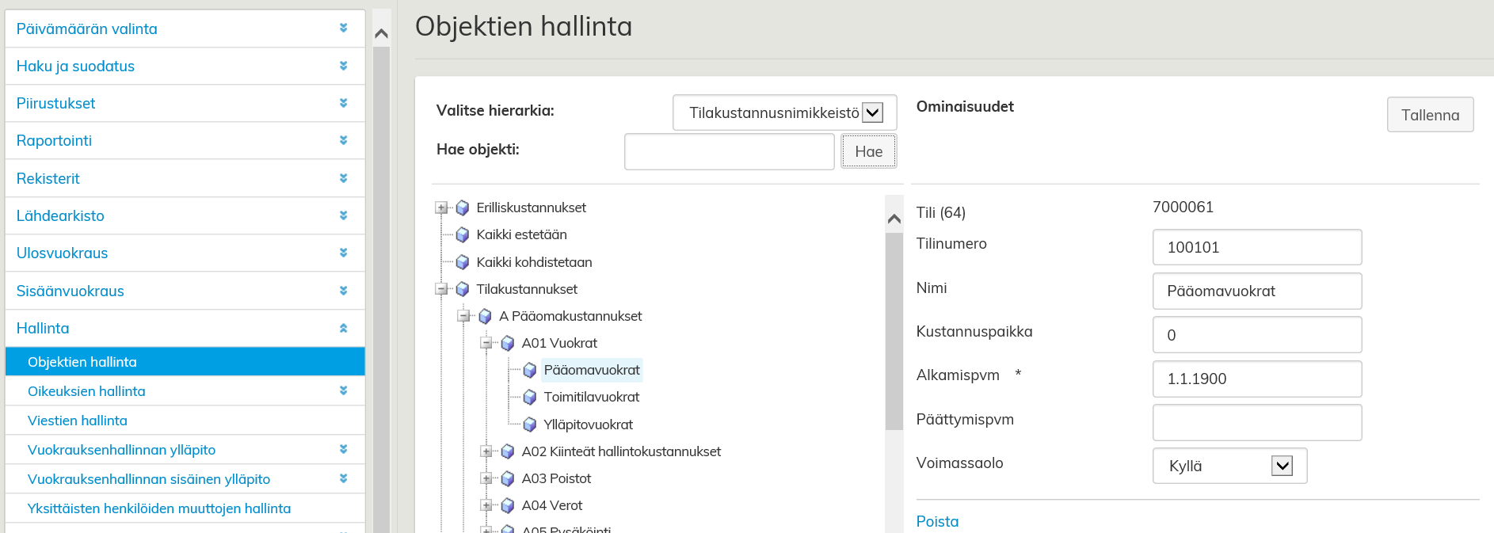Click the cube icon next to A03 Poistot

[x=508, y=479]
